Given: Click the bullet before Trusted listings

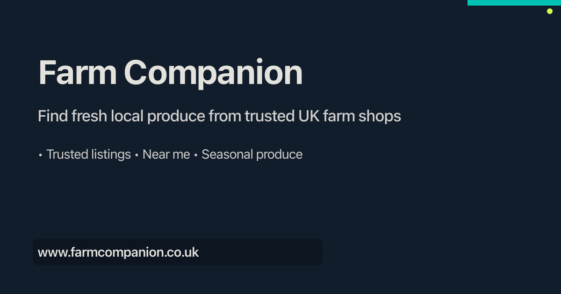Looking at the screenshot, I should point(41,155).
